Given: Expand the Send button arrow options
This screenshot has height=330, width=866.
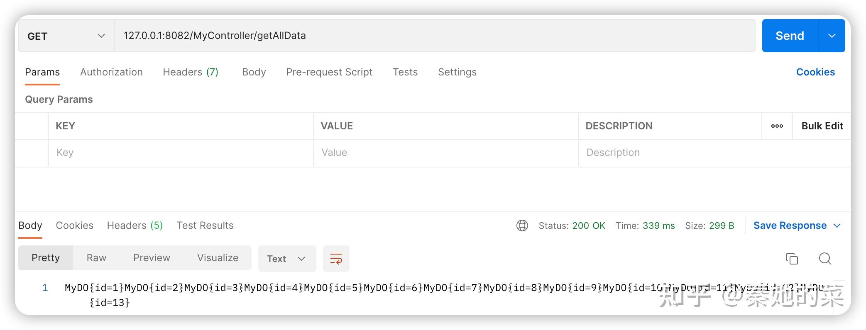Looking at the screenshot, I should (832, 36).
